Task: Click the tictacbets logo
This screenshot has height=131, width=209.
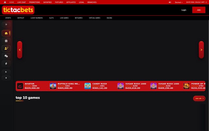Action: (18, 10)
